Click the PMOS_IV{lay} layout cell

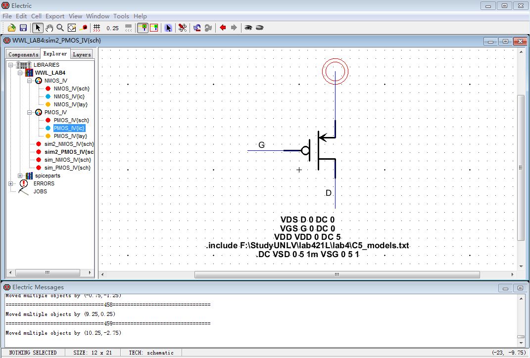70,136
